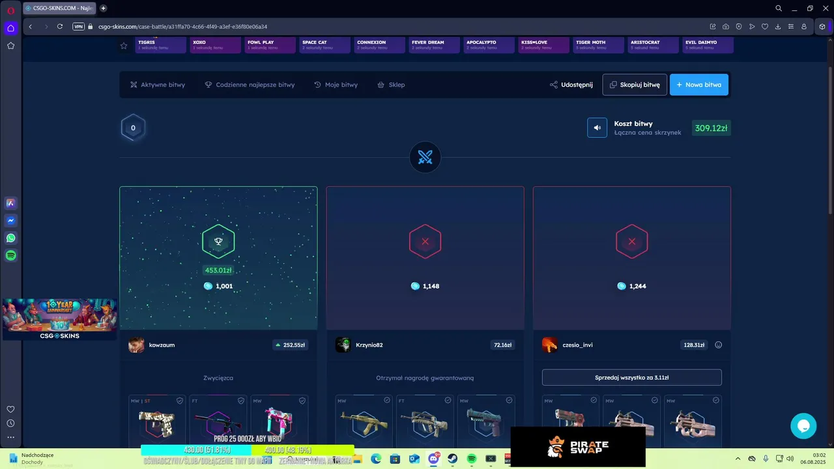Open sidebar heart favorites icon
Image resolution: width=834 pixels, height=469 pixels.
(x=10, y=409)
